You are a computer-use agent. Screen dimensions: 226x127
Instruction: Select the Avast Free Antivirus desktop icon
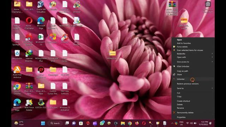(x=17, y=72)
